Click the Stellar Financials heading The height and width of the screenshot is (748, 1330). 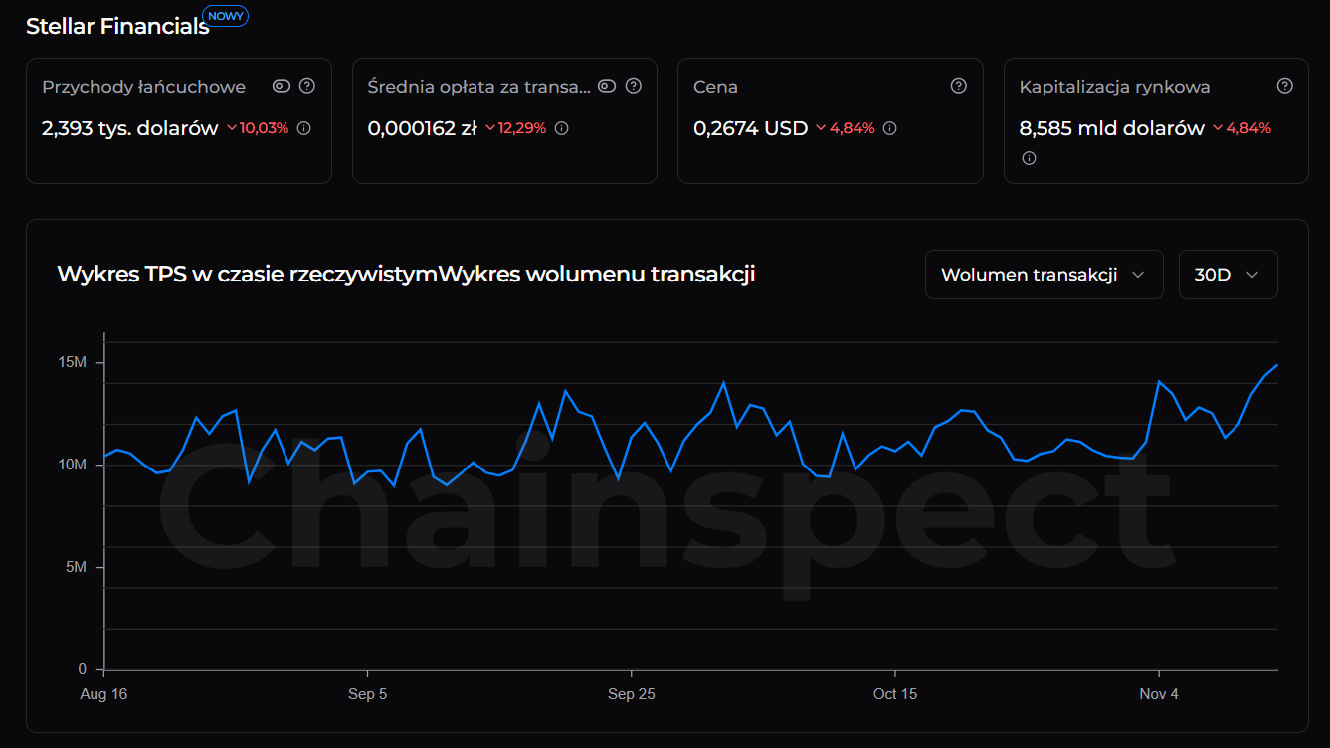tap(117, 27)
